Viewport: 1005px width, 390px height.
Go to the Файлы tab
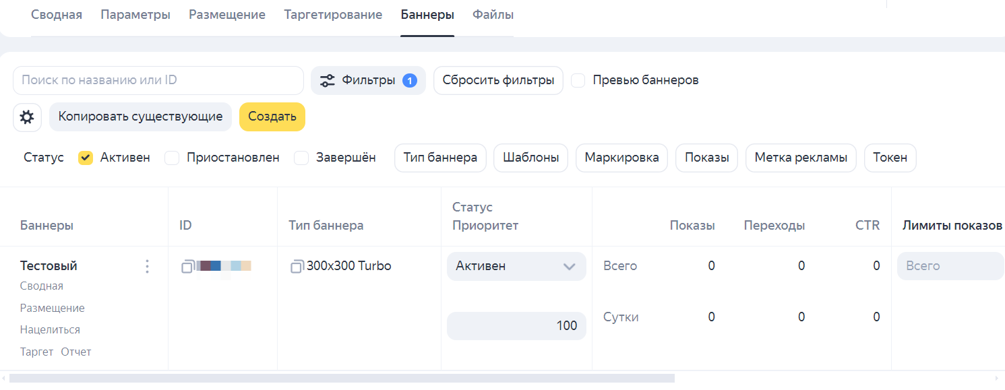493,15
